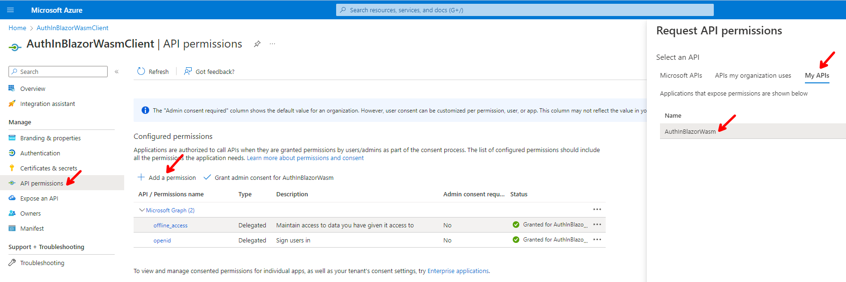Viewport: 846px width, 282px height.
Task: Click Got feedback? button
Action: (209, 72)
